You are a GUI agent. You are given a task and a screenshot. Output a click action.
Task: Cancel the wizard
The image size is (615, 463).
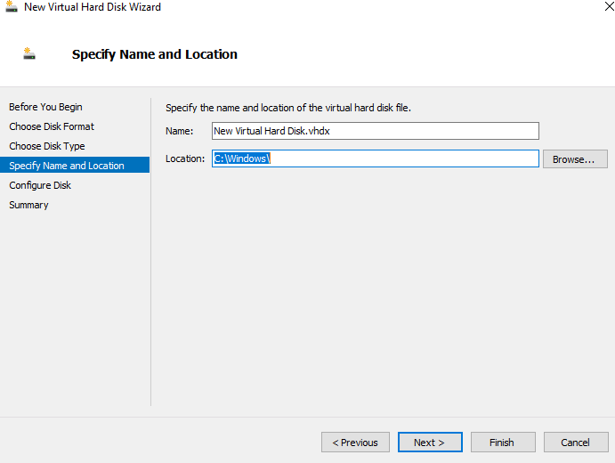[576, 443]
